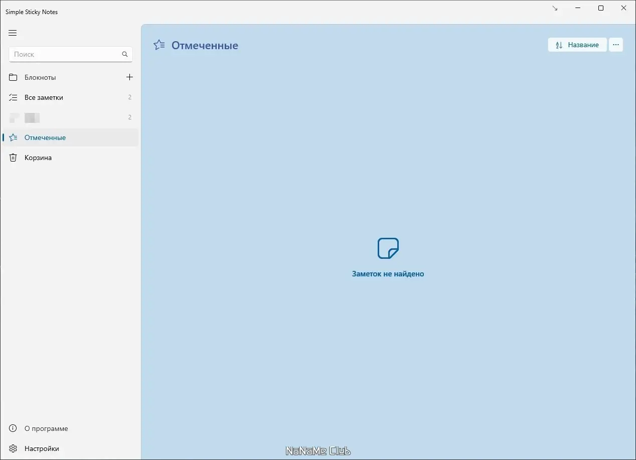Click the trash bin icon
636x460 pixels.
click(x=13, y=158)
